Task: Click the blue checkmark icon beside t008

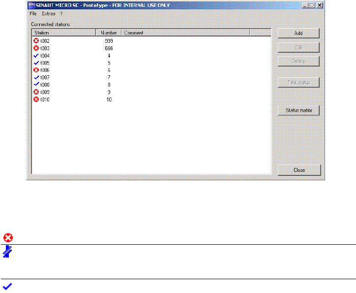Action: 36,84
